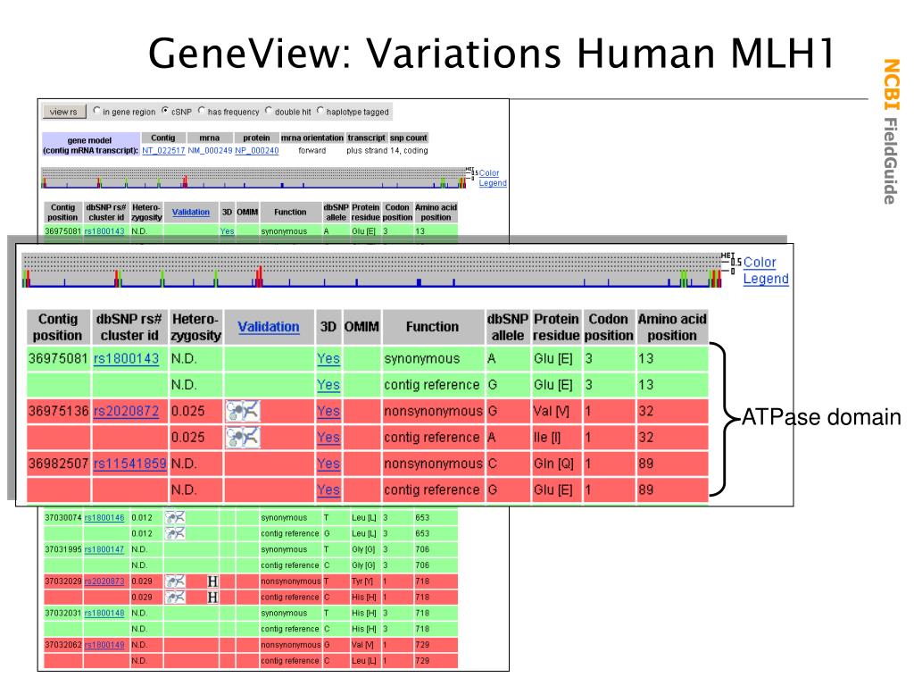Click 3D Yes link in Val [V] row

click(x=328, y=411)
